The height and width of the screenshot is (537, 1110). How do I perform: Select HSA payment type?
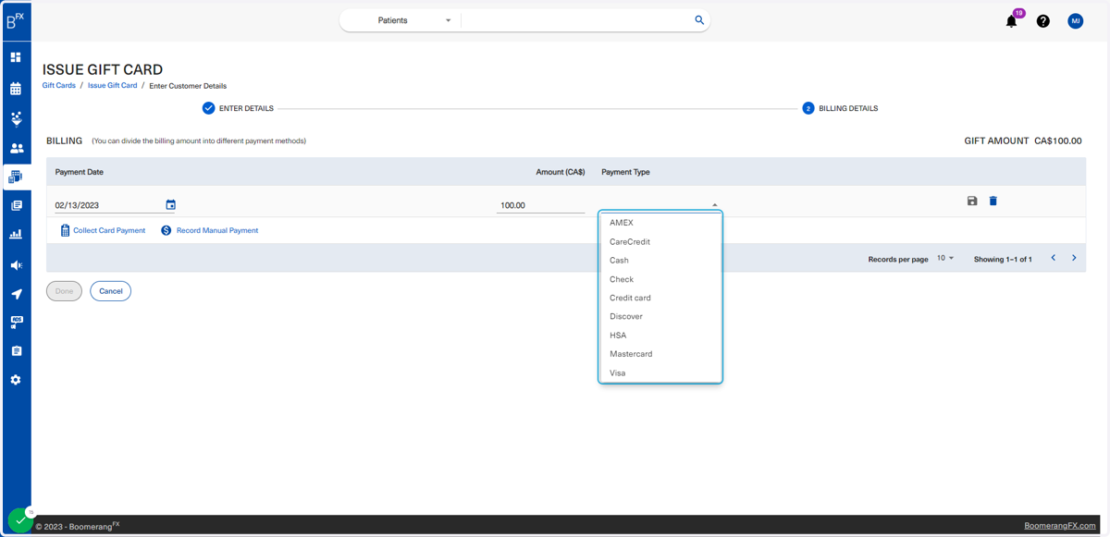coord(660,336)
